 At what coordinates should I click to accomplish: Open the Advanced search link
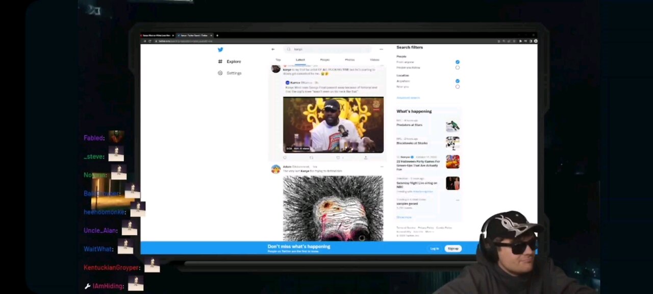[408, 97]
